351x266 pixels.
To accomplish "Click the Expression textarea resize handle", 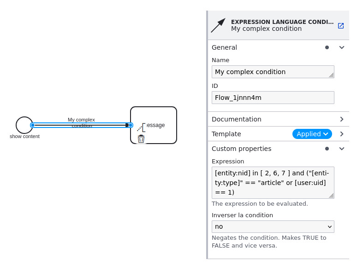I will click(x=331, y=196).
